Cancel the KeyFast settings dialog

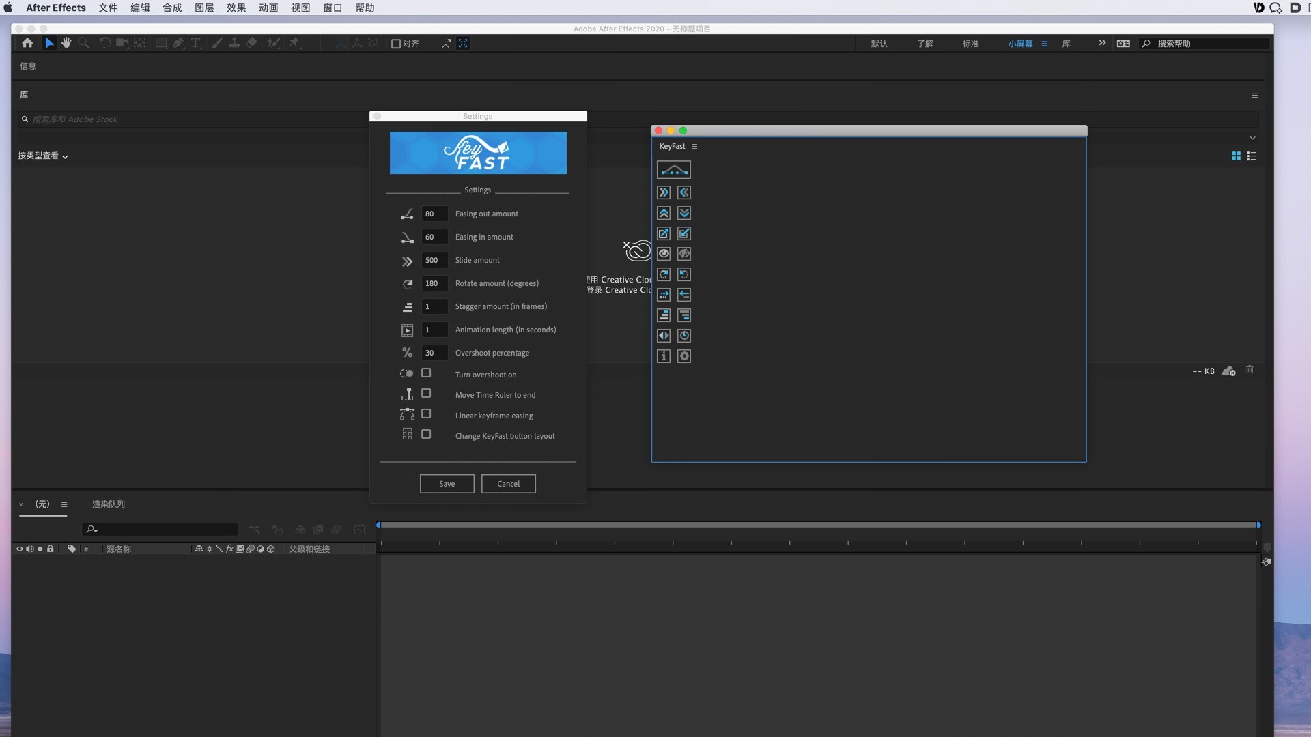(x=508, y=484)
